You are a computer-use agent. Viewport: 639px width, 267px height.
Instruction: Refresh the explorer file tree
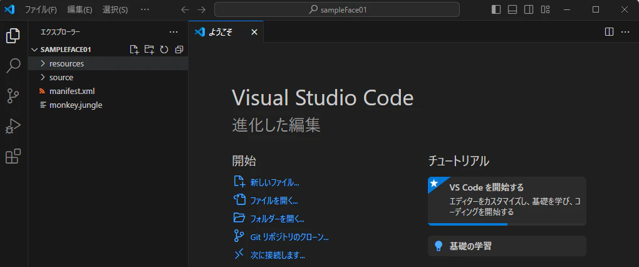pos(164,50)
